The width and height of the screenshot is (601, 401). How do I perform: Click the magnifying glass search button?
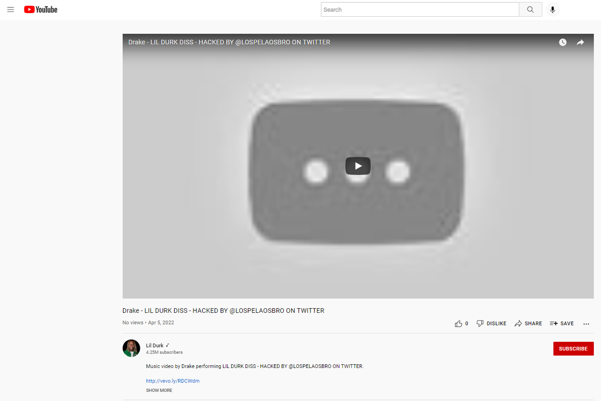click(530, 9)
